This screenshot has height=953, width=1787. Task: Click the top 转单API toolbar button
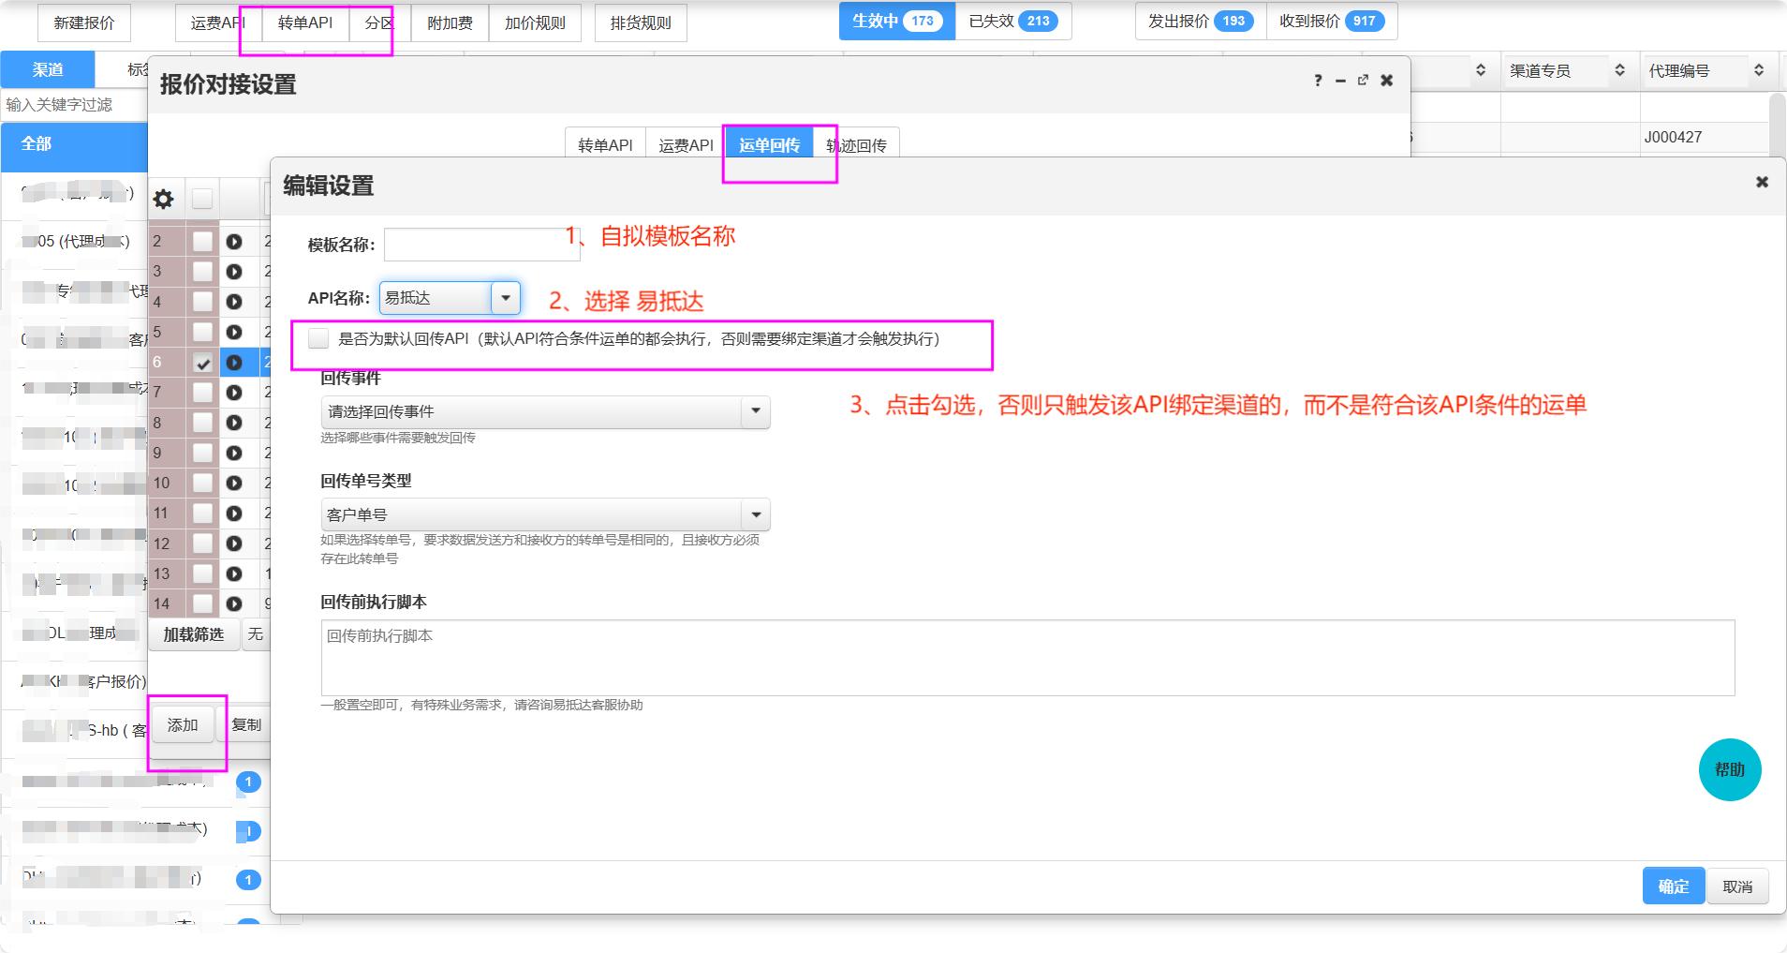click(x=305, y=23)
